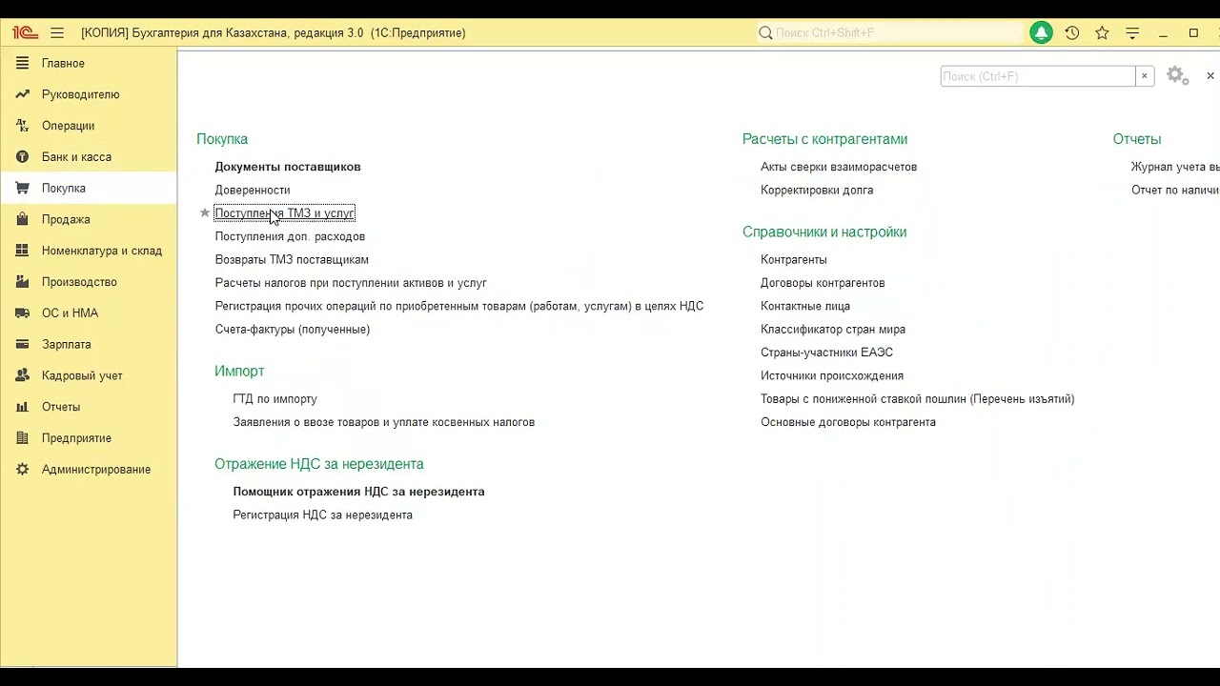Open Поступления ТМЗ и услуг

point(284,213)
